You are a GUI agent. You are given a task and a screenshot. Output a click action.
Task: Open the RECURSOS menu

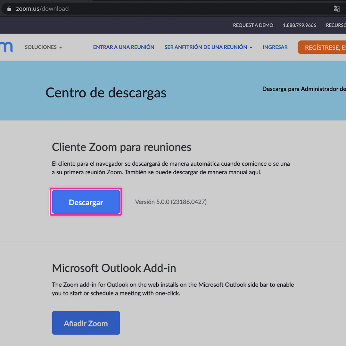(x=336, y=25)
